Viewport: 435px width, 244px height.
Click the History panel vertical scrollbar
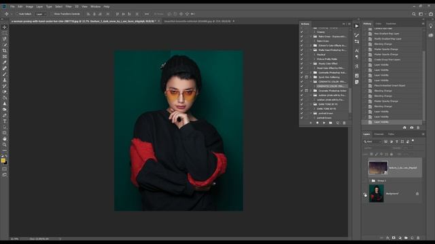[x=424, y=86]
